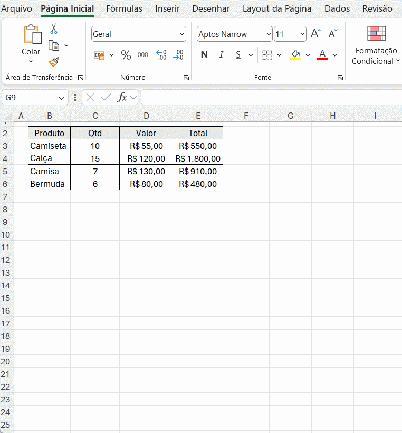This screenshot has height=433, width=402.
Task: Apply the yellow fill color
Action: pyautogui.click(x=295, y=55)
